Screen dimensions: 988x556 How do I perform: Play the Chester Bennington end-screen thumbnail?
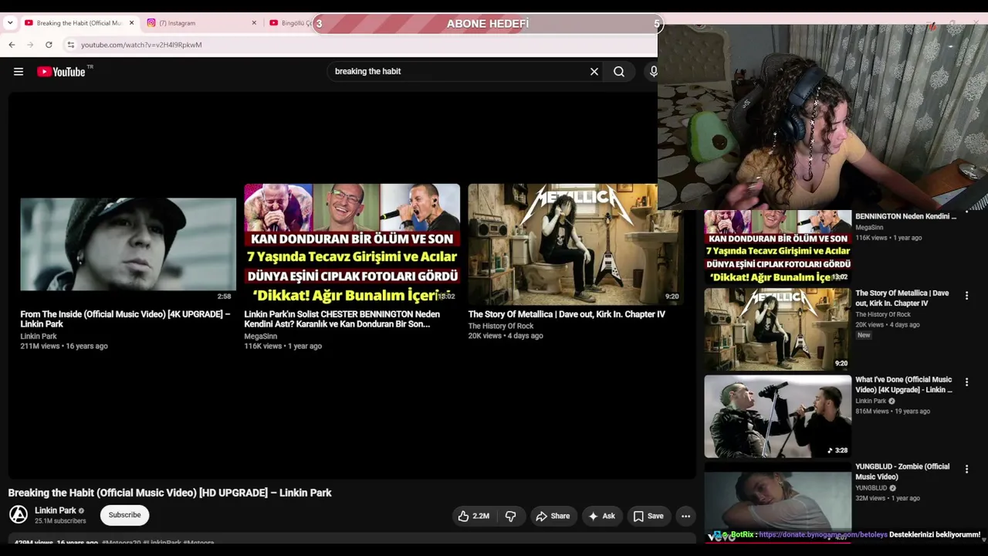click(352, 244)
